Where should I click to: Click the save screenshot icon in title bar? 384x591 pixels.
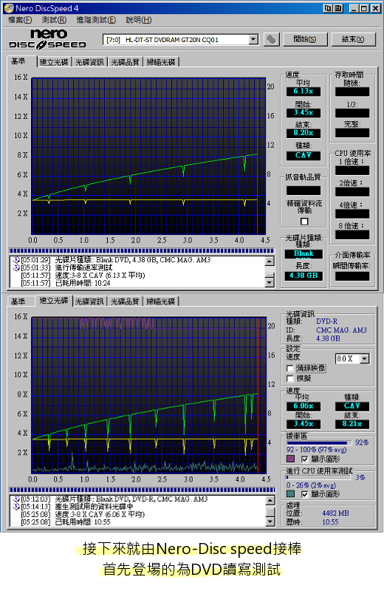(x=337, y=8)
